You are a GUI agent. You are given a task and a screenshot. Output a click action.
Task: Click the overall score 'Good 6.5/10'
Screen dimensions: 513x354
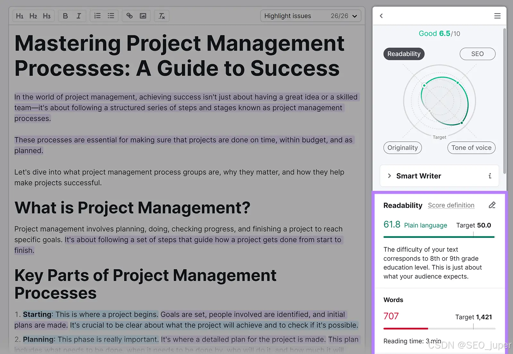pos(439,34)
